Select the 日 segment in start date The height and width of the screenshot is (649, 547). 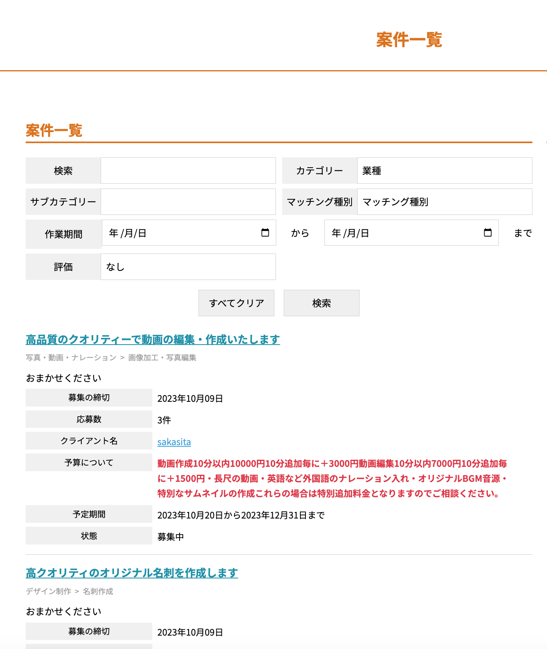click(142, 233)
